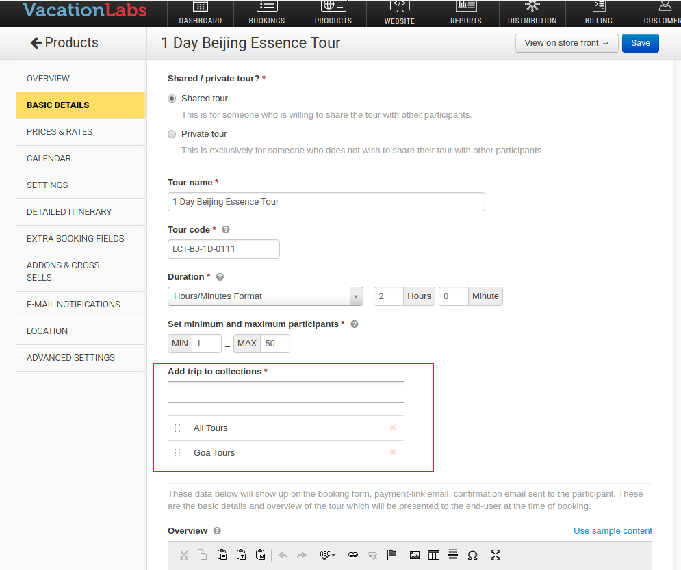Open the Detailed Itinerary section
The width and height of the screenshot is (681, 570).
click(x=69, y=212)
